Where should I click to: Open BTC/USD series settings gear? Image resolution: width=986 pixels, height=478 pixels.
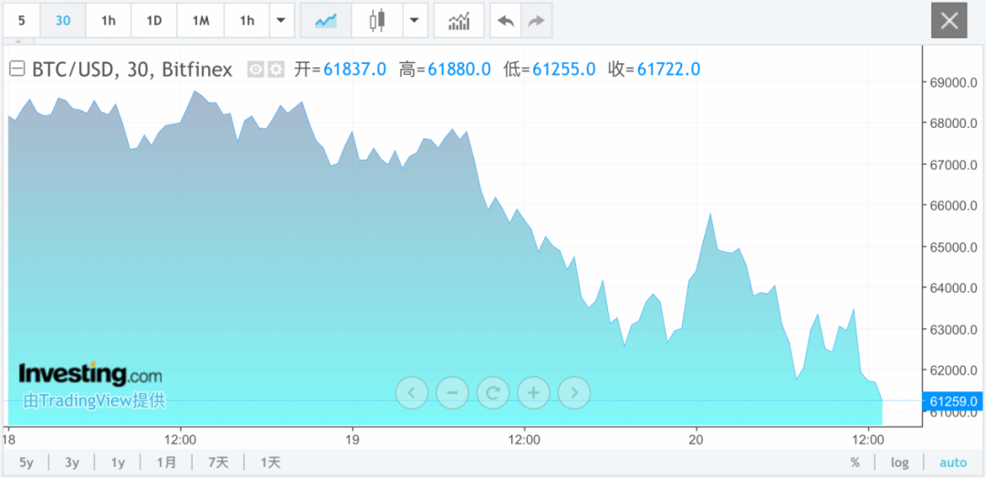(x=276, y=69)
